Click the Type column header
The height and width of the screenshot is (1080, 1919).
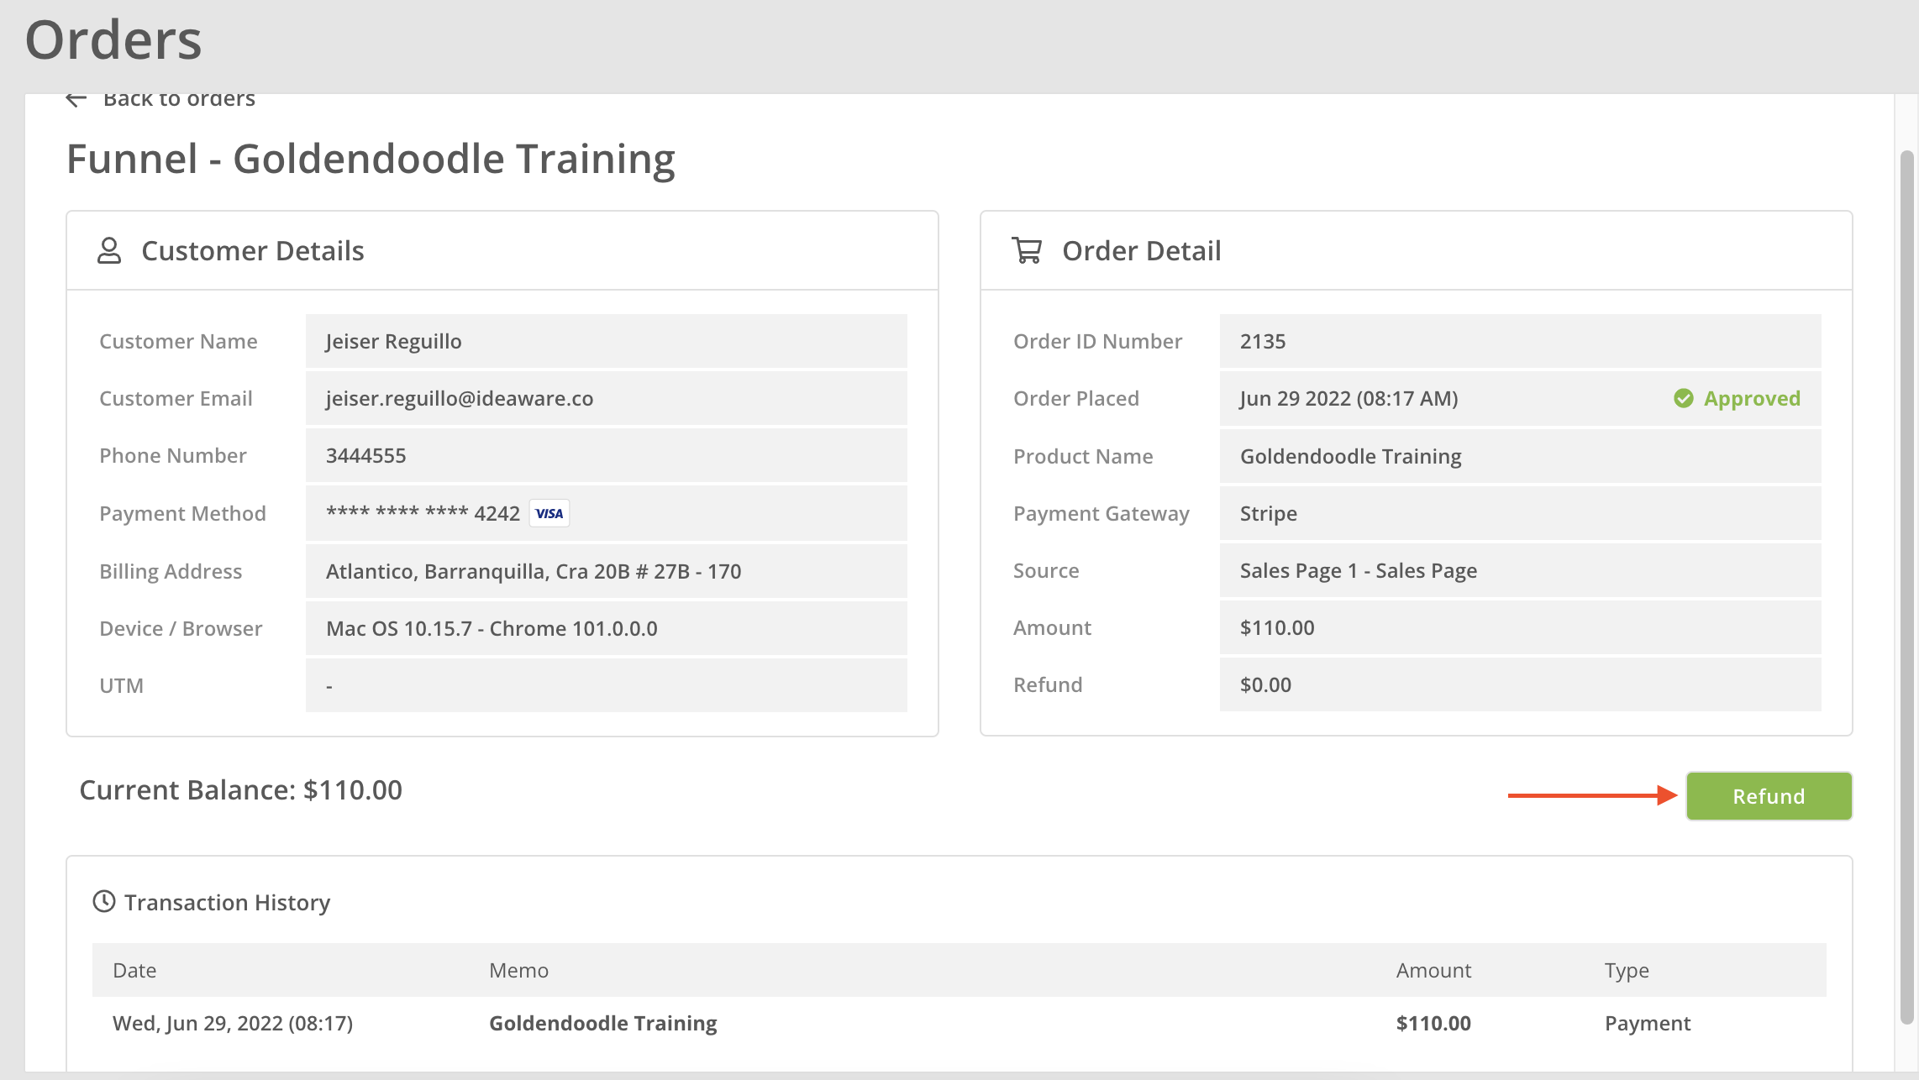pos(1626,970)
